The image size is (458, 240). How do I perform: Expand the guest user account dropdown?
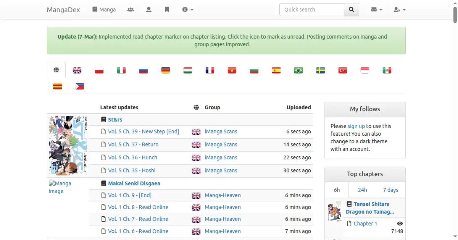[x=400, y=10]
